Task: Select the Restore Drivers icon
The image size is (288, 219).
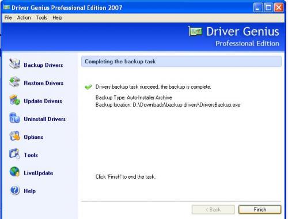Action: pos(14,82)
